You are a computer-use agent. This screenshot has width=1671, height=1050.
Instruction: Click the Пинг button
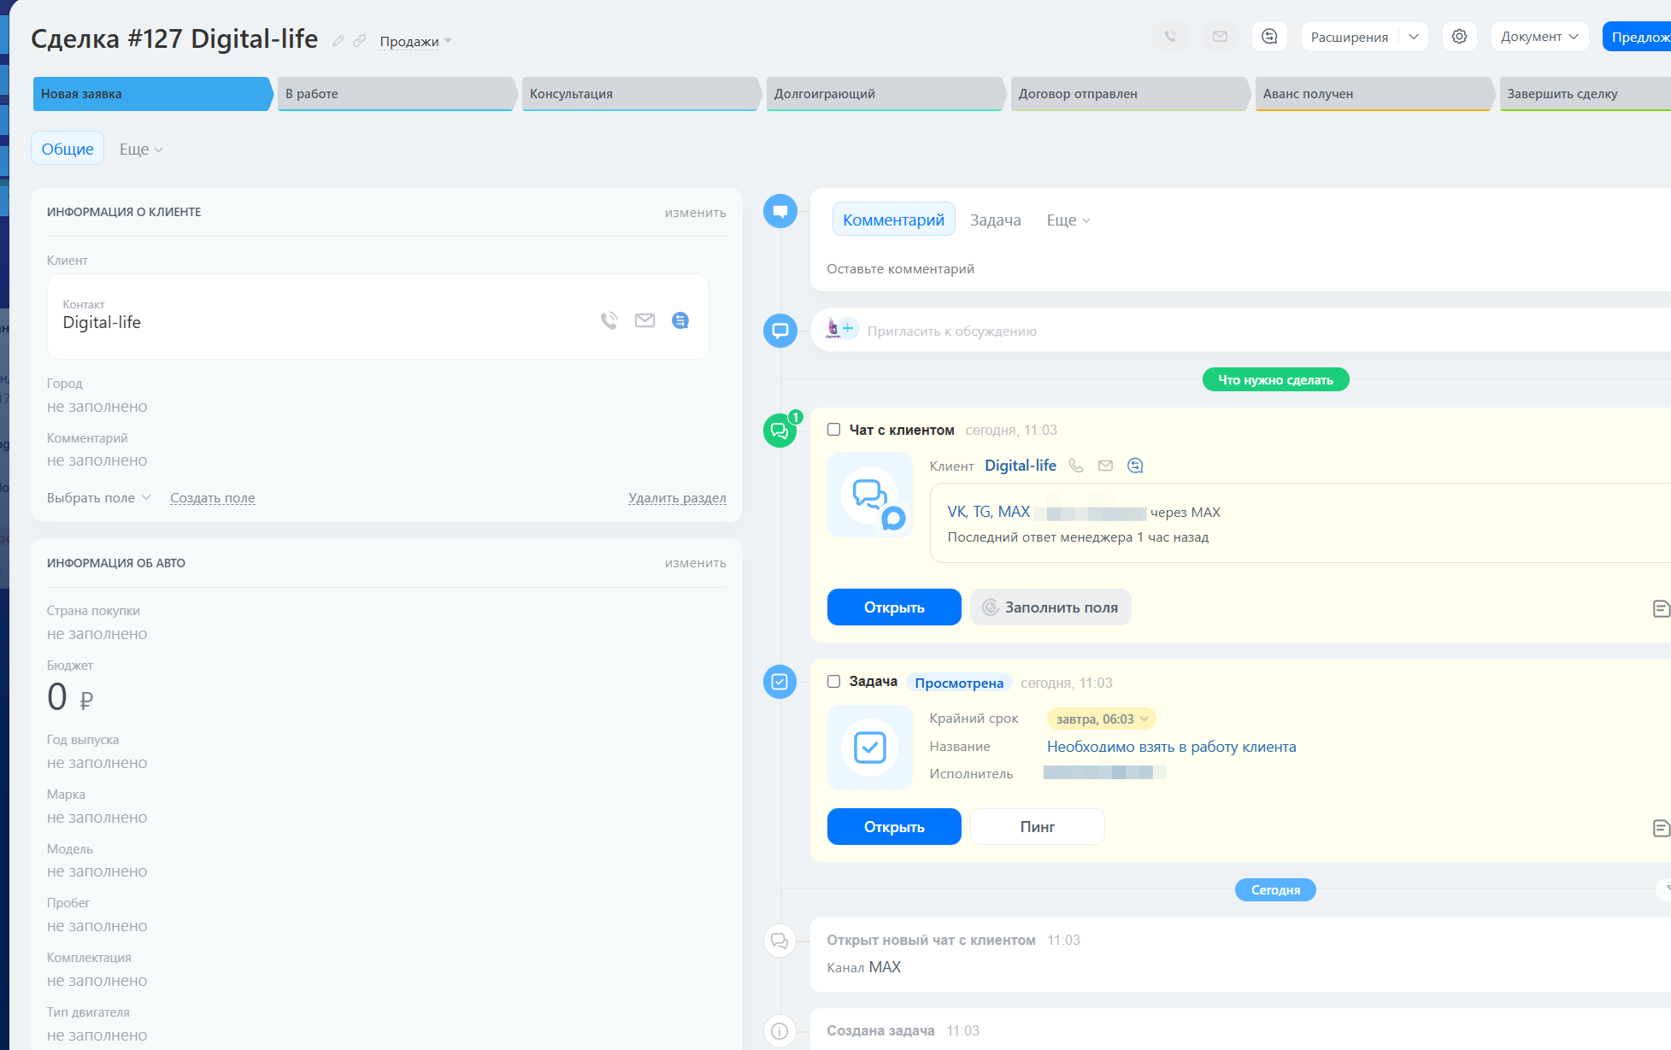coord(1038,827)
